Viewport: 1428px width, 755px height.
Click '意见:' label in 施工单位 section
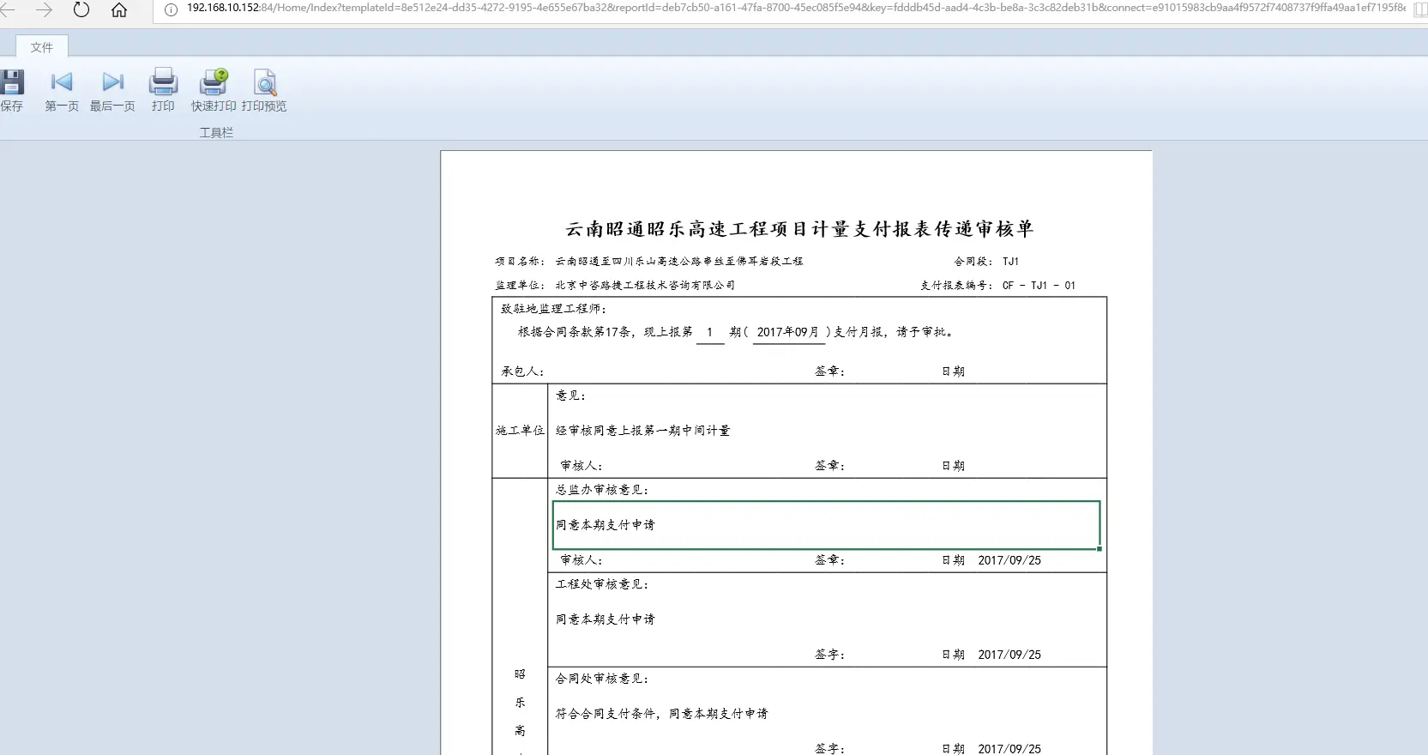tap(570, 396)
